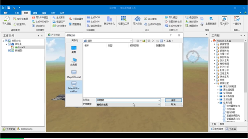The height and width of the screenshot is (139, 248).
Task: Toggle the 新地图1 map checkbox
Action: [x=9, y=51]
